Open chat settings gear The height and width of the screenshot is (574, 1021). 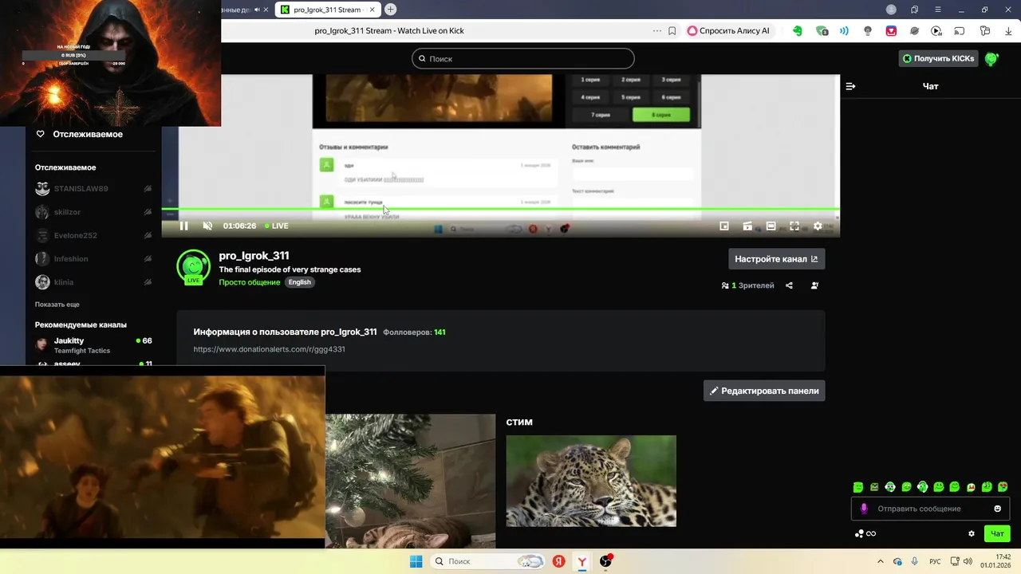click(972, 533)
